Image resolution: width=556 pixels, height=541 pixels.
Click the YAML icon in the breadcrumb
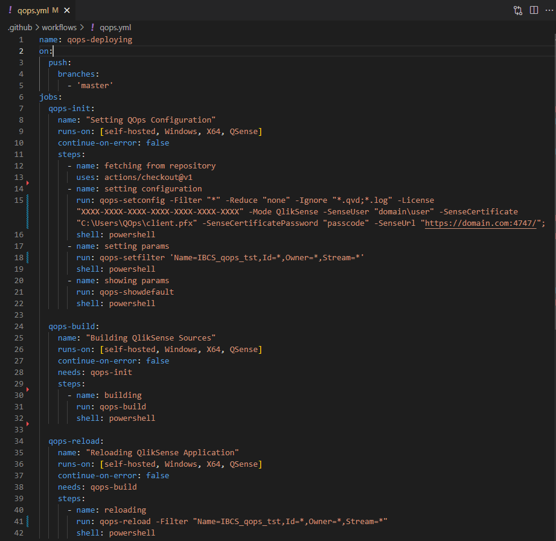[92, 27]
